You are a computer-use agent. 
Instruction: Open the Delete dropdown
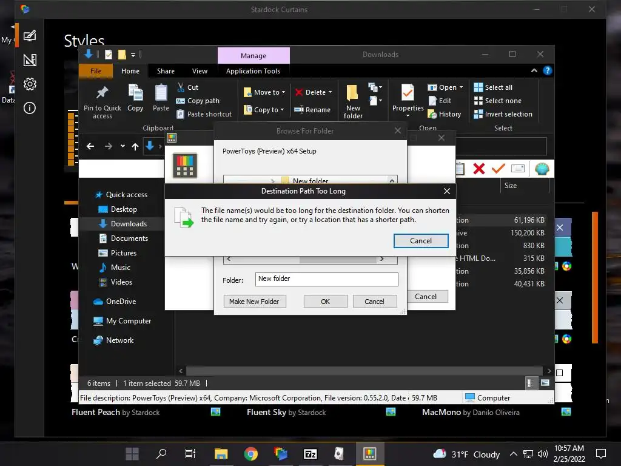314,92
